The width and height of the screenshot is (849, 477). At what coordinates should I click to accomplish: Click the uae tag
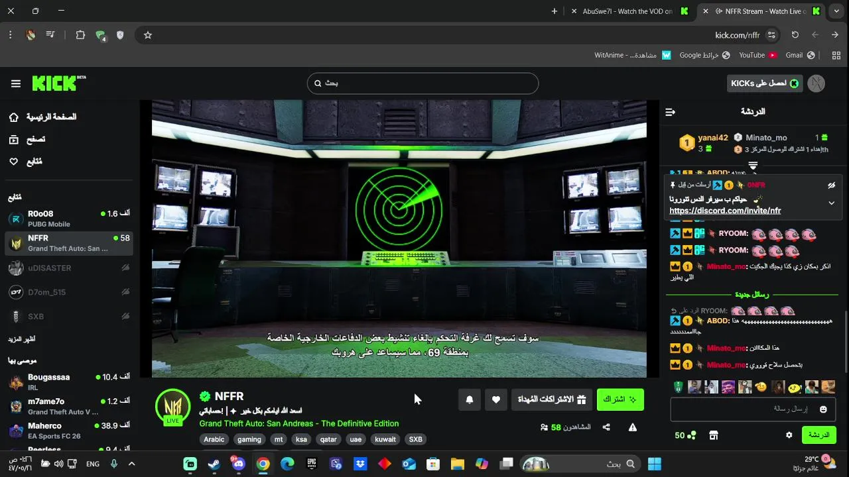(x=356, y=439)
